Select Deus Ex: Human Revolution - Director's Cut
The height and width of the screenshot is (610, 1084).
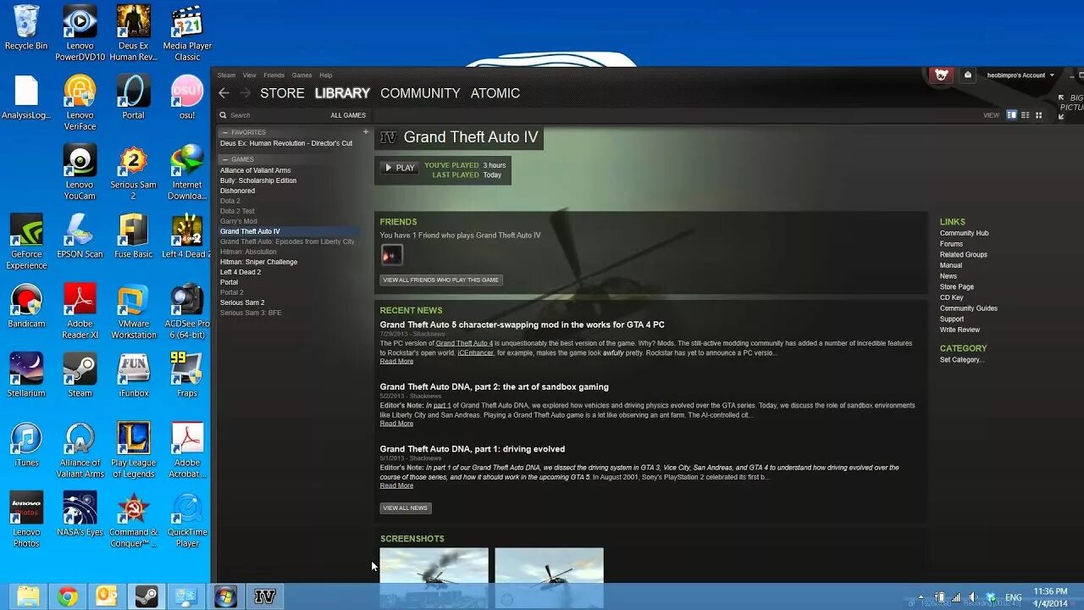[x=286, y=143]
